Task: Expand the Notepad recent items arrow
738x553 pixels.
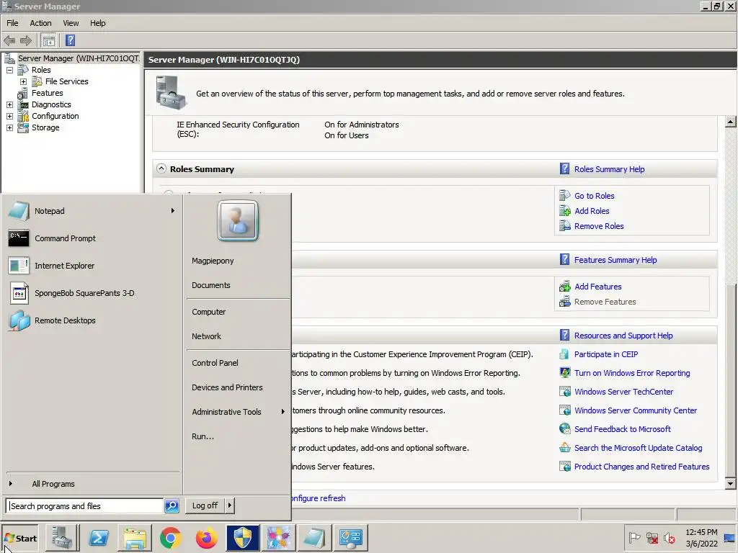Action: [173, 211]
